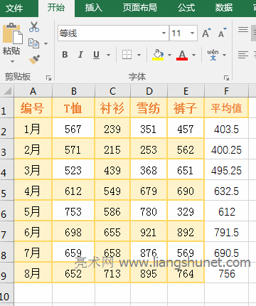Switch to the 插入 tab

[x=93, y=8]
